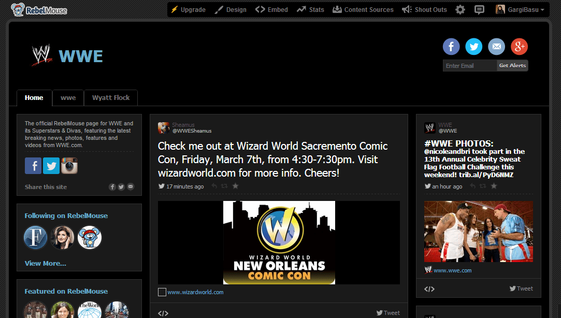Click the Following on RebelMouse heading

point(66,215)
